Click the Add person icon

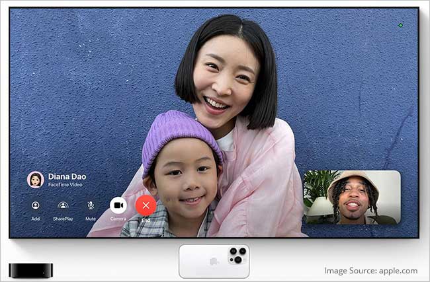click(35, 205)
